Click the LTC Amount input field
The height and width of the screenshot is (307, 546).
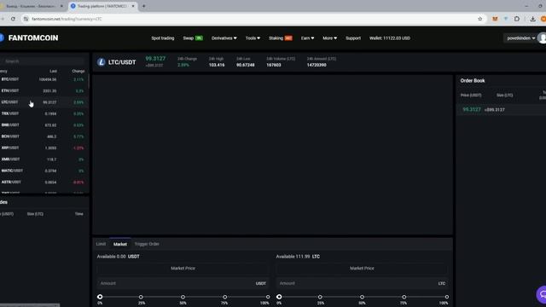362,283
